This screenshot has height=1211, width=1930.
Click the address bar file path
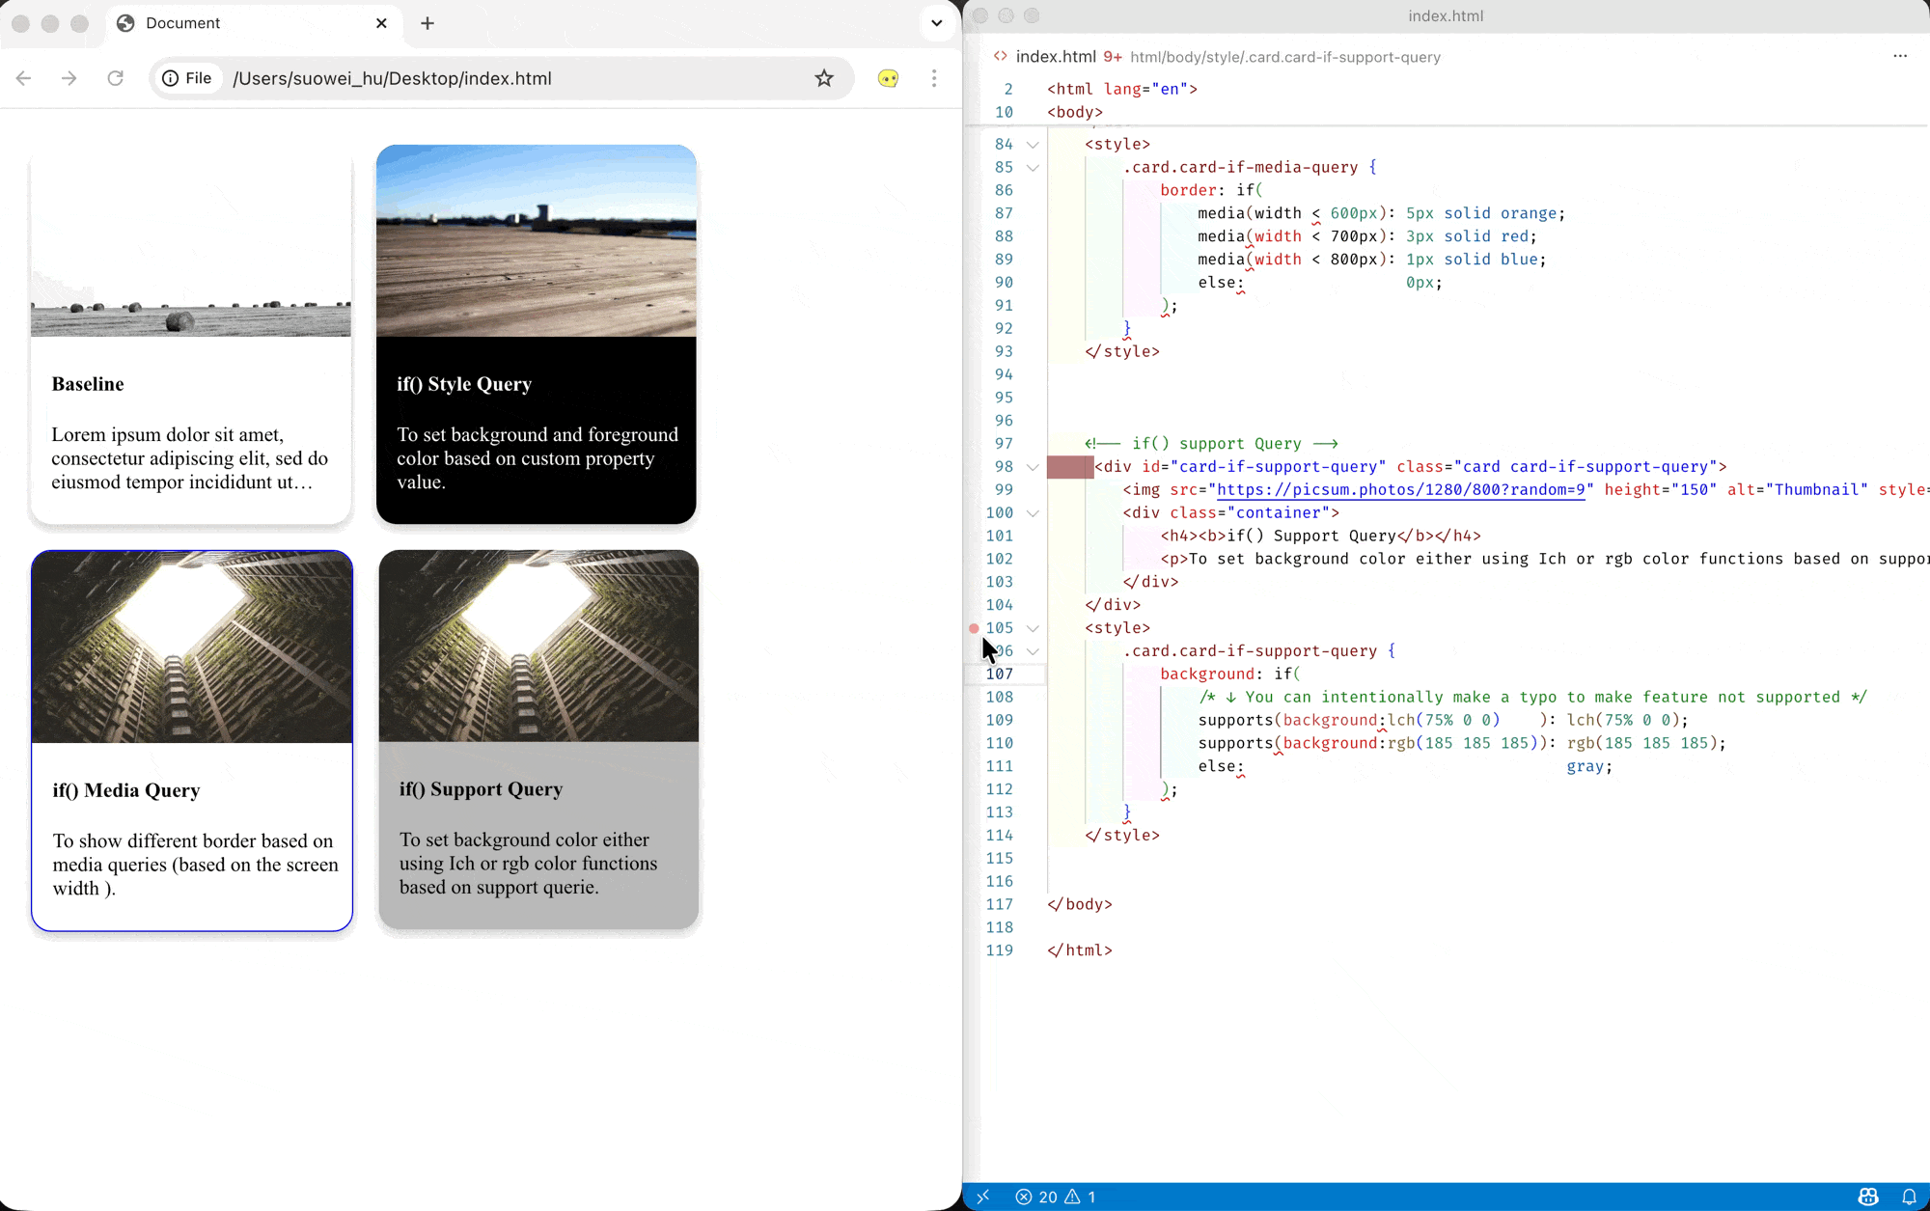pos(392,78)
